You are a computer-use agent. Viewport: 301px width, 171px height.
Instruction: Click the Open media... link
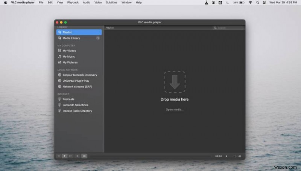[175, 110]
